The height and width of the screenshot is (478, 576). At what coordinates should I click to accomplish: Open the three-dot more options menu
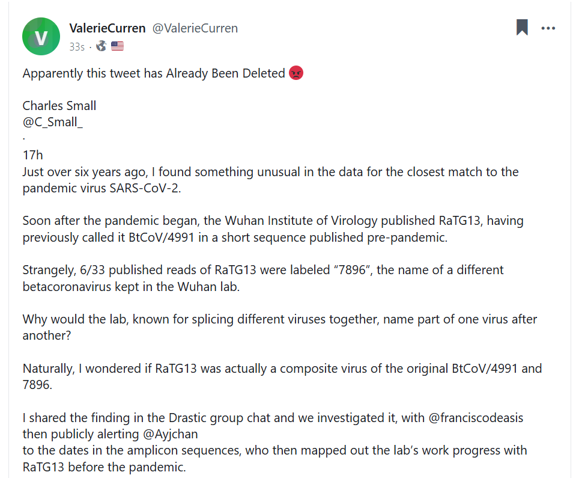coord(548,28)
